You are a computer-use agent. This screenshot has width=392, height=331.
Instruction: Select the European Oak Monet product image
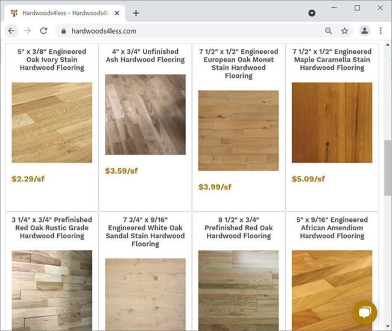point(238,130)
